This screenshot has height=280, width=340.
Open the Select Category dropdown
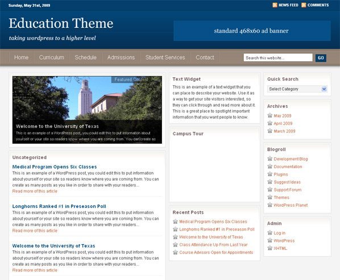click(x=297, y=89)
